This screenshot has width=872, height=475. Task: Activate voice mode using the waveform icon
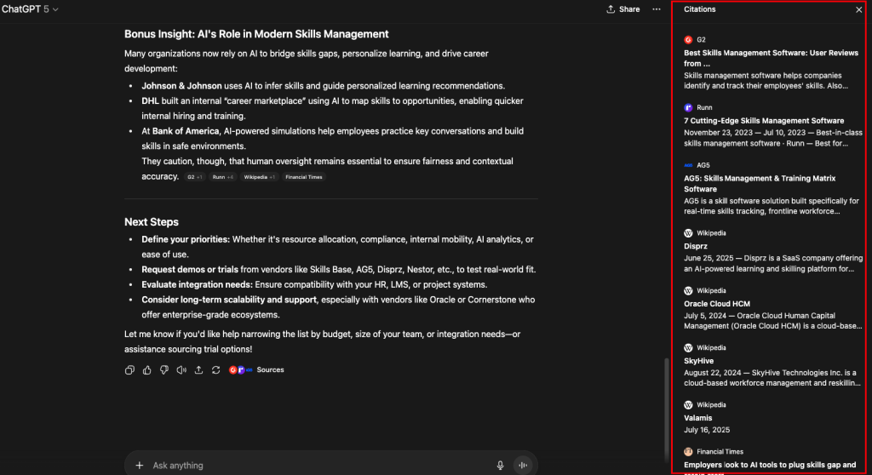pos(522,466)
